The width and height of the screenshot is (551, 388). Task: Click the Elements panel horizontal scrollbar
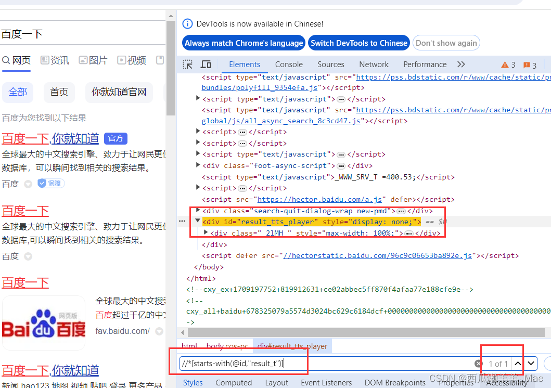click(x=366, y=332)
